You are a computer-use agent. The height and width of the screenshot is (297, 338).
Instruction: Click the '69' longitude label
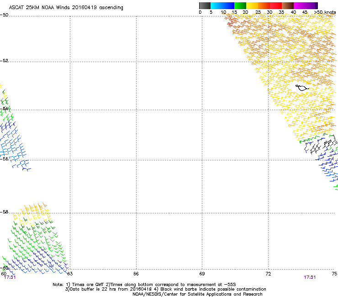[202, 274]
